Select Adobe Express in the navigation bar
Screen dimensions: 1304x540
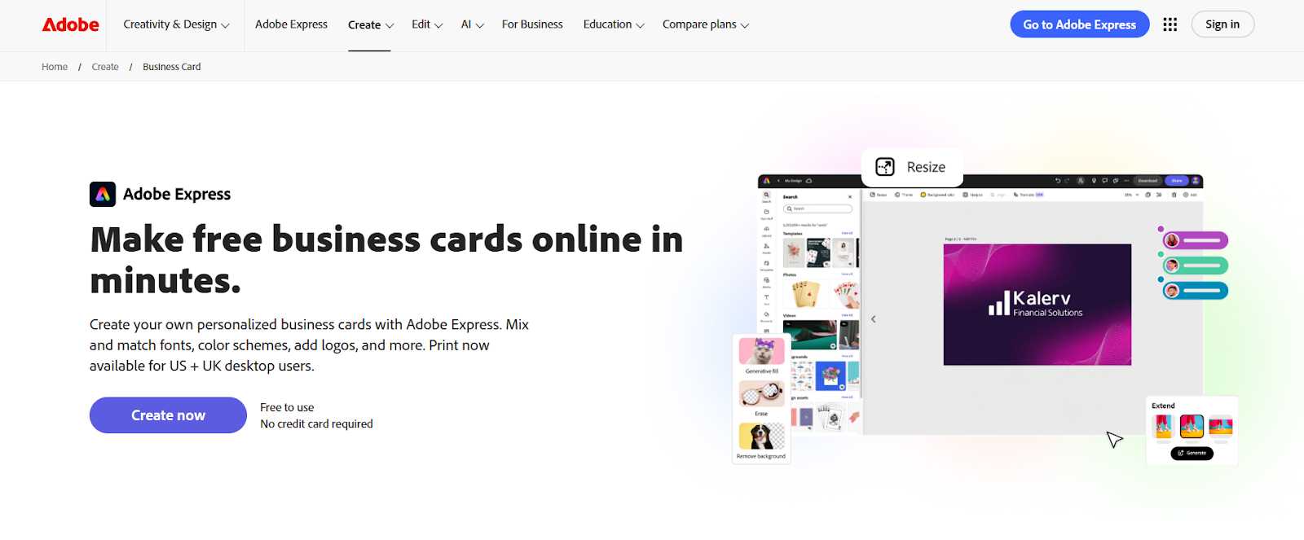pyautogui.click(x=291, y=24)
